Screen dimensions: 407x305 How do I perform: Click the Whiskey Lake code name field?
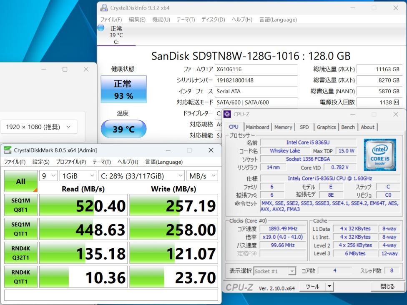click(285, 151)
